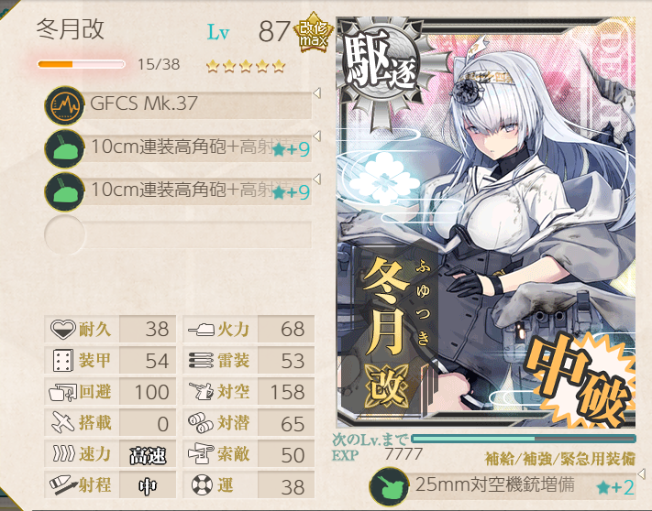The height and width of the screenshot is (511, 652).
Task: Expand arrow beside 25mm対空機銃増備 slot
Action: click(641, 473)
